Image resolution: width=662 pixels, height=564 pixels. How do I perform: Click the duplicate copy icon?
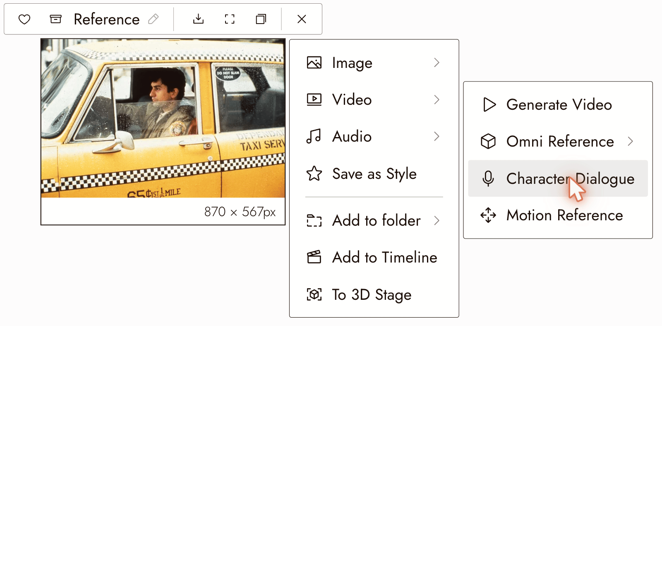point(261,19)
